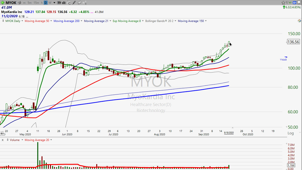Click the 114.43 label right of the chart
The image size is (302, 170).
[283, 59]
